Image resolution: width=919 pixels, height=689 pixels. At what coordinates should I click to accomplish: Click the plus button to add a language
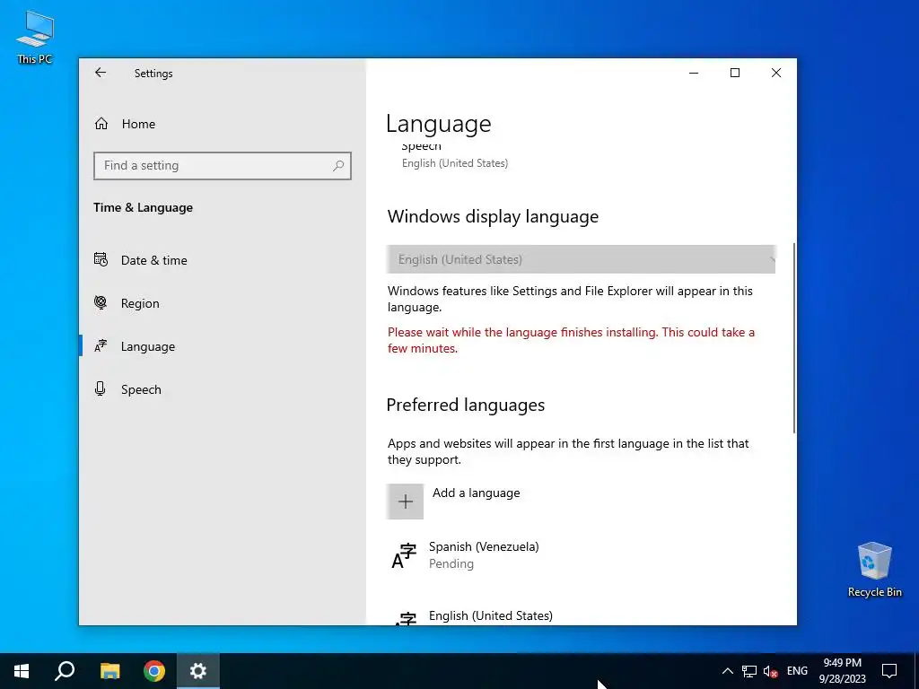pyautogui.click(x=405, y=501)
